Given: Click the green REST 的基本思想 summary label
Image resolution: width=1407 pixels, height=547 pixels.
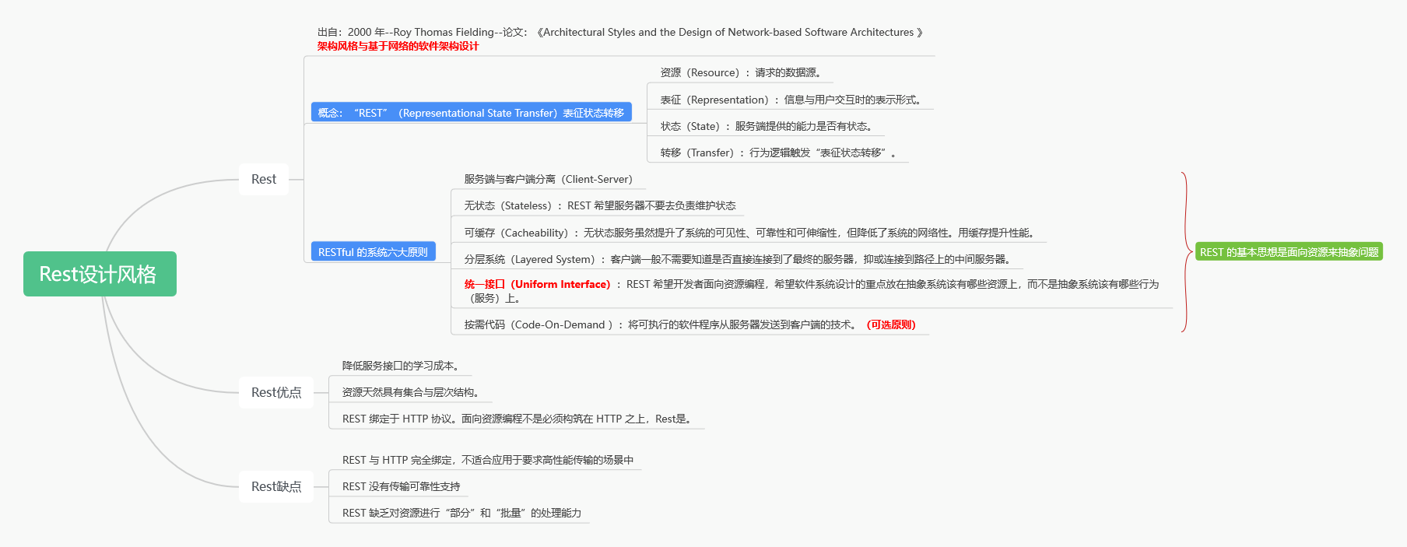Looking at the screenshot, I should click(1289, 252).
